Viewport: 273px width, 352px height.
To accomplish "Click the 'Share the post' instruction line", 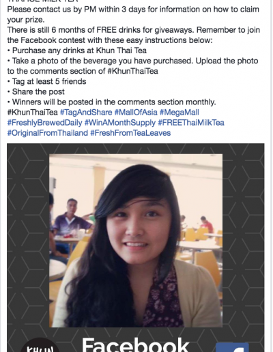I will 36,91.
